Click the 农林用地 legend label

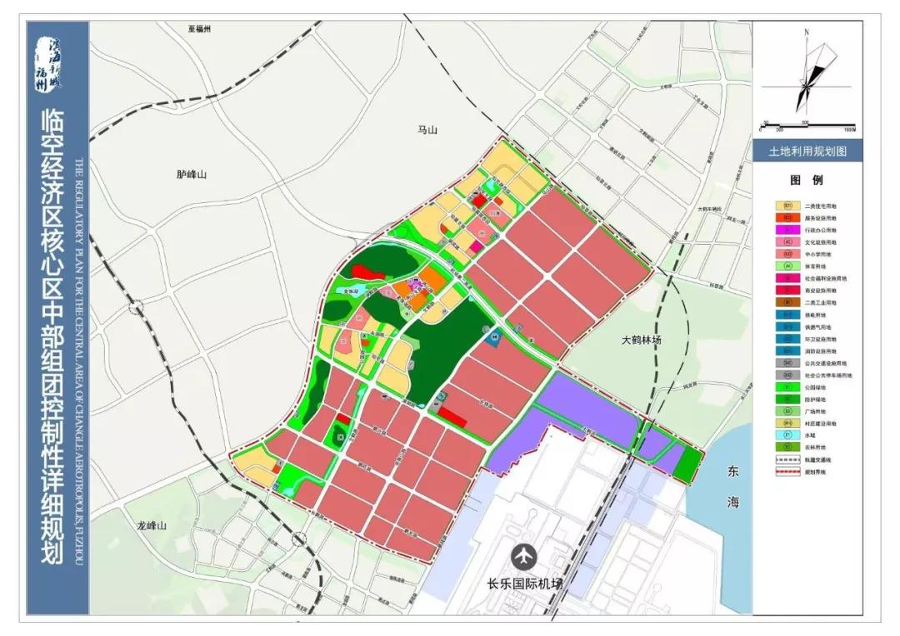pos(815,447)
